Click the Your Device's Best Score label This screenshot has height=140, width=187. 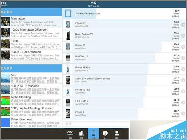(88, 14)
